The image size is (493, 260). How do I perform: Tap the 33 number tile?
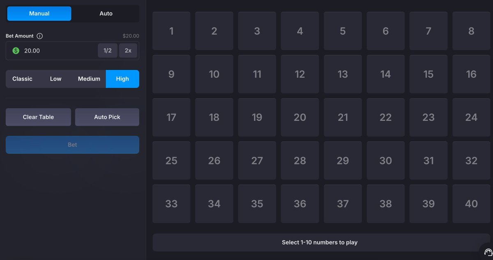point(171,204)
